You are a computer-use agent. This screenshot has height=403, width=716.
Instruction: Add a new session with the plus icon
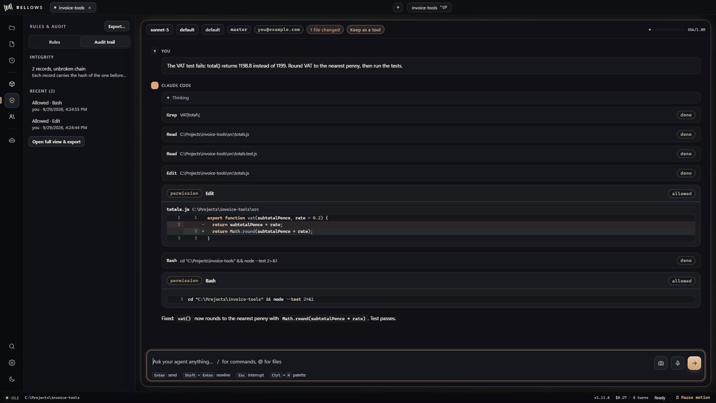coord(398,8)
